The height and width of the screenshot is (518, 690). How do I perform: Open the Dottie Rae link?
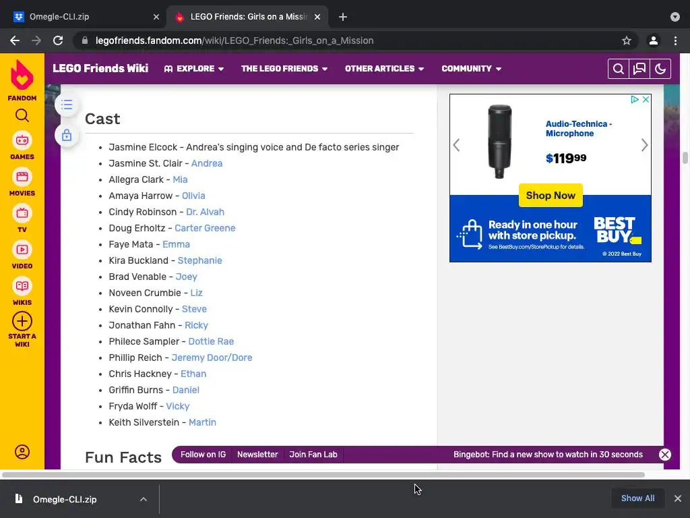pos(211,341)
